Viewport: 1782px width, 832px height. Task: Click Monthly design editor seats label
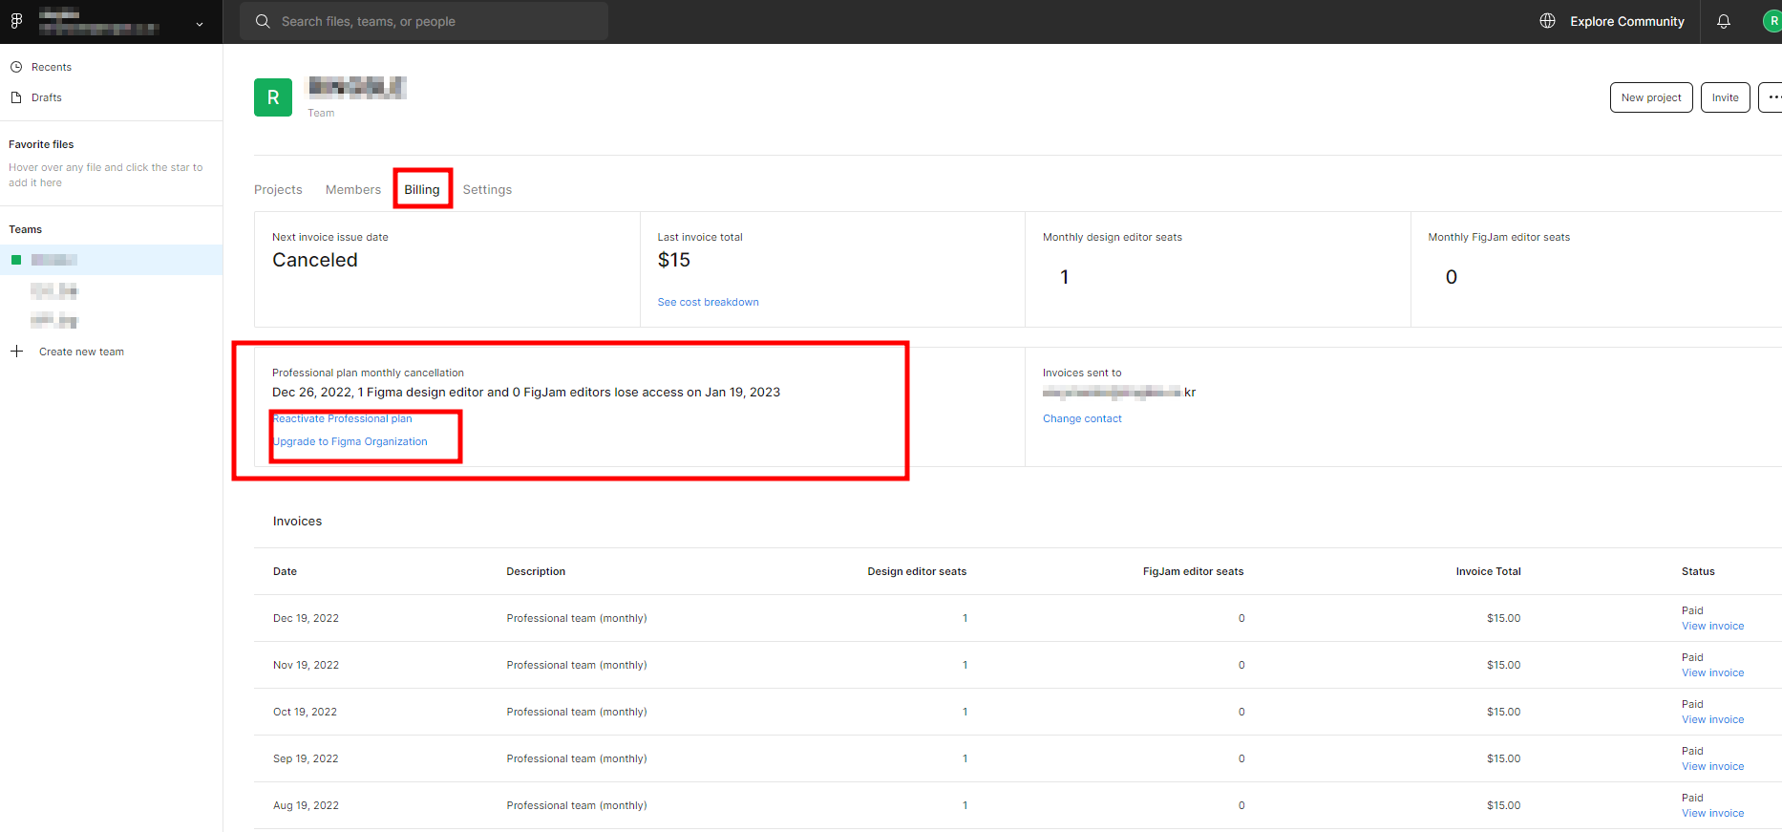coord(1113,237)
